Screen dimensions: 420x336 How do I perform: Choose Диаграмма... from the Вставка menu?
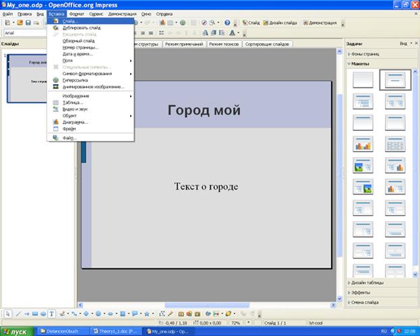tap(75, 122)
